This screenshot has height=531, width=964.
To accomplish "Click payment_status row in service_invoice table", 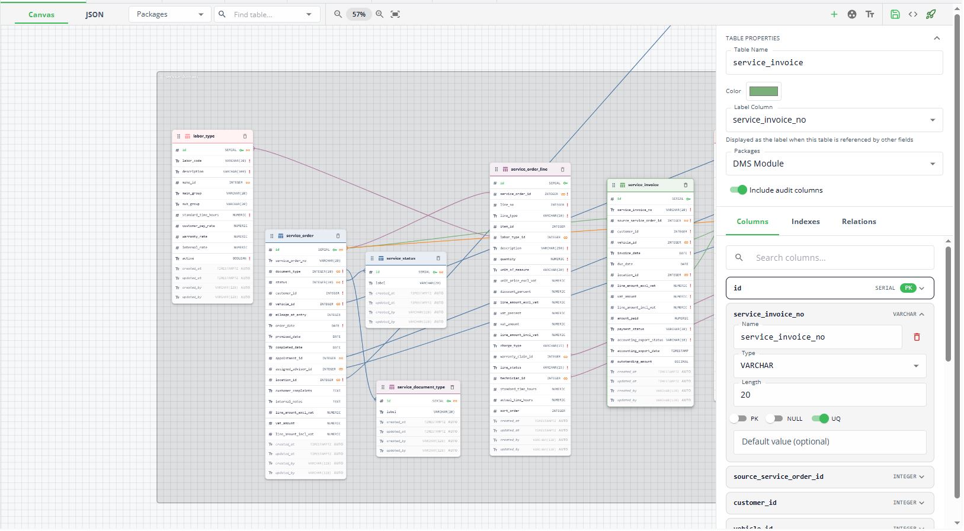I will tap(651, 329).
